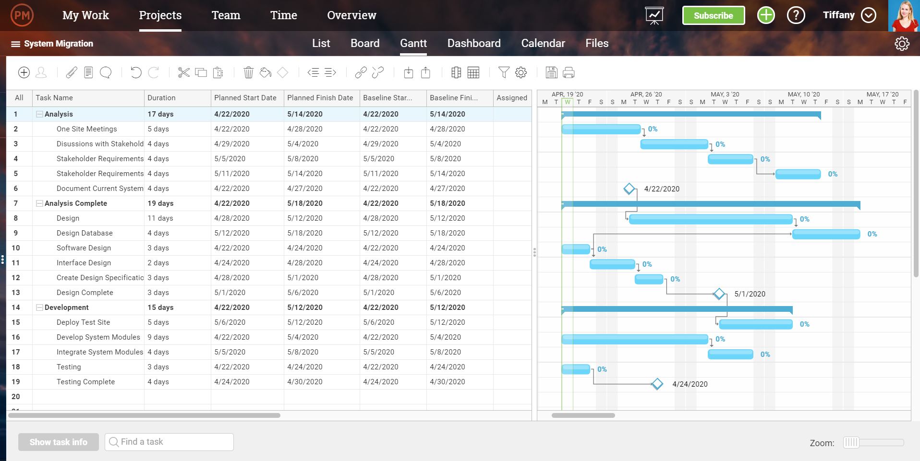Click the toolbar settings gear icon
Screen dimensions: 920x461
[521, 72]
